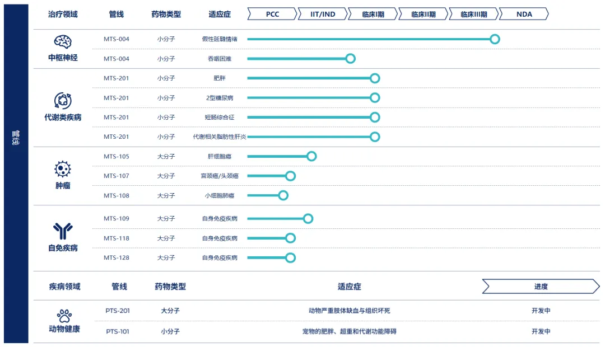Click progress endpoint circle for 肥胖
Viewport: 605px width, 347px height.
[x=375, y=78]
